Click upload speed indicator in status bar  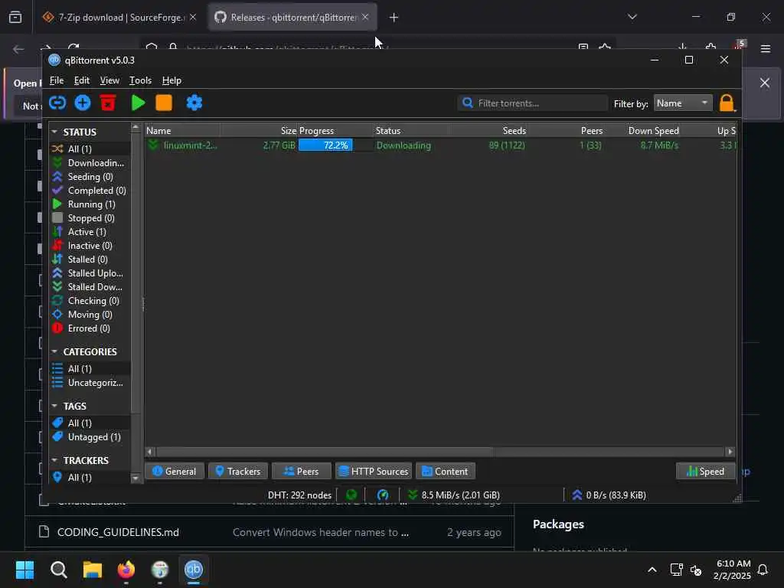[609, 495]
